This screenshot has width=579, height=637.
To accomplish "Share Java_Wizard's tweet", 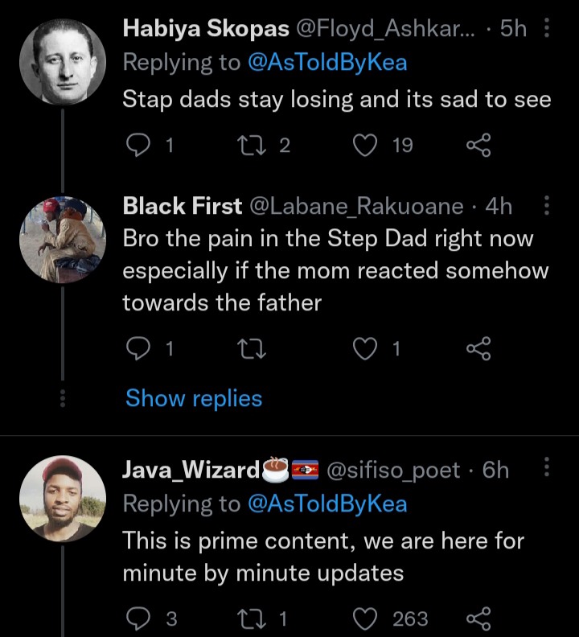I will coord(478,619).
